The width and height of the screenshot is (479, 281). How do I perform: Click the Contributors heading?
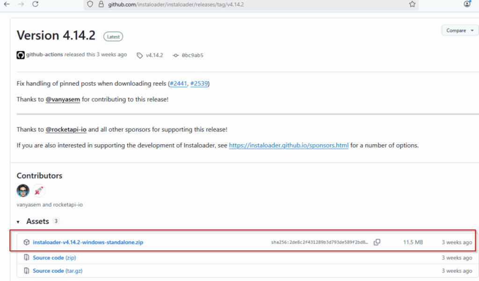click(x=39, y=176)
